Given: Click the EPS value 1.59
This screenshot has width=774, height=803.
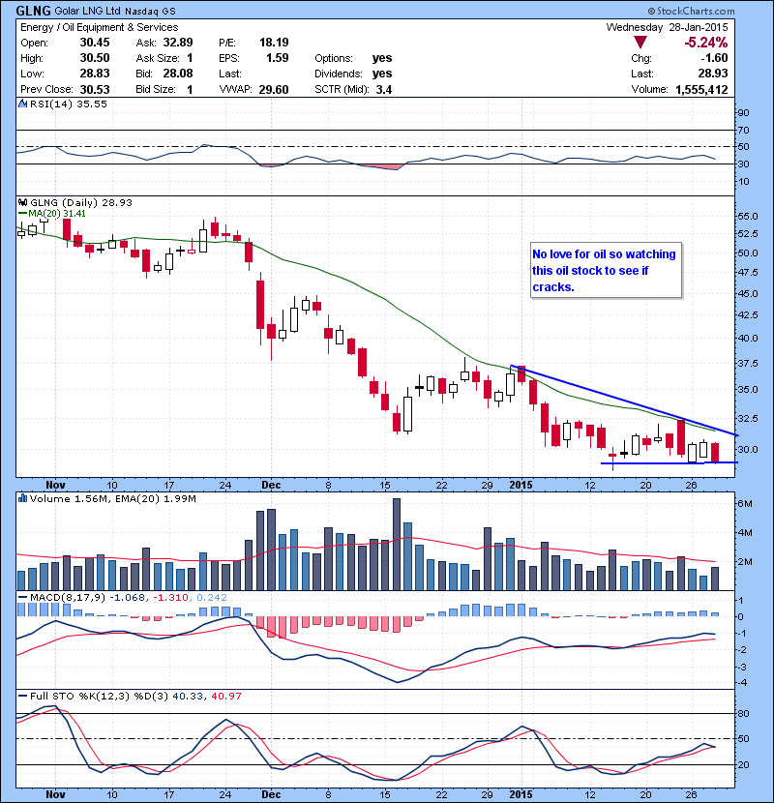Looking at the screenshot, I should [277, 58].
